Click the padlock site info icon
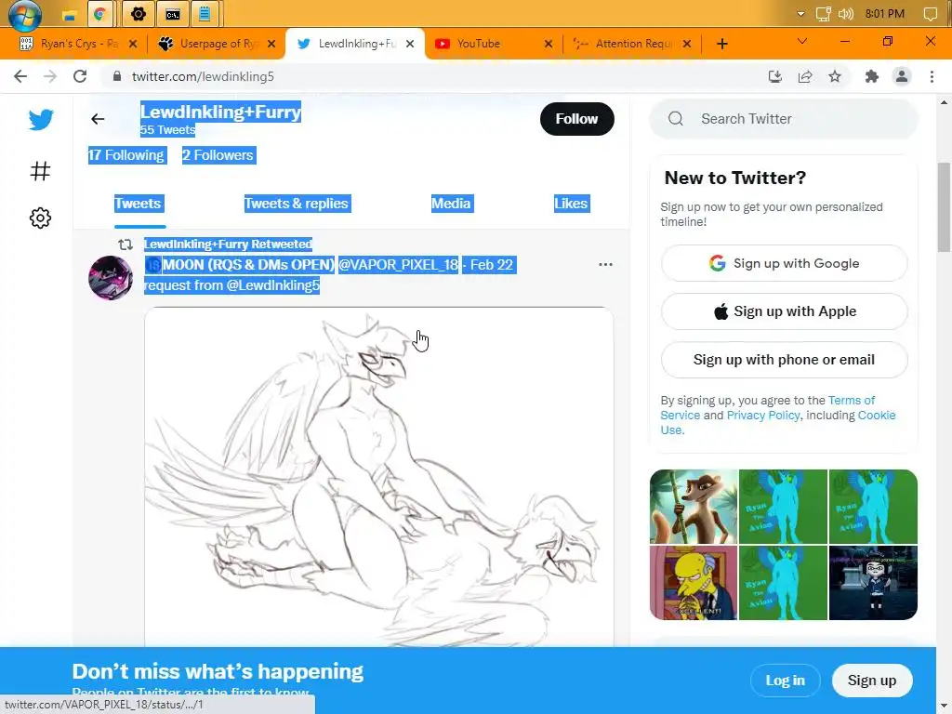 pyautogui.click(x=118, y=76)
